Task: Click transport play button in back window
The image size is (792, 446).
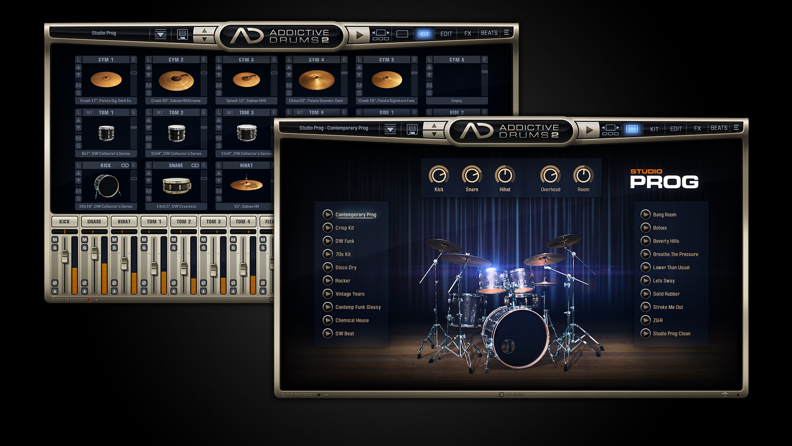Action: [x=360, y=35]
